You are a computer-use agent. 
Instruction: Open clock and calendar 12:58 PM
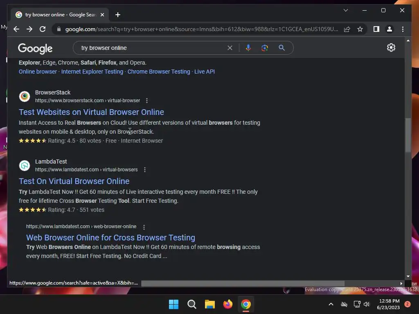388,304
